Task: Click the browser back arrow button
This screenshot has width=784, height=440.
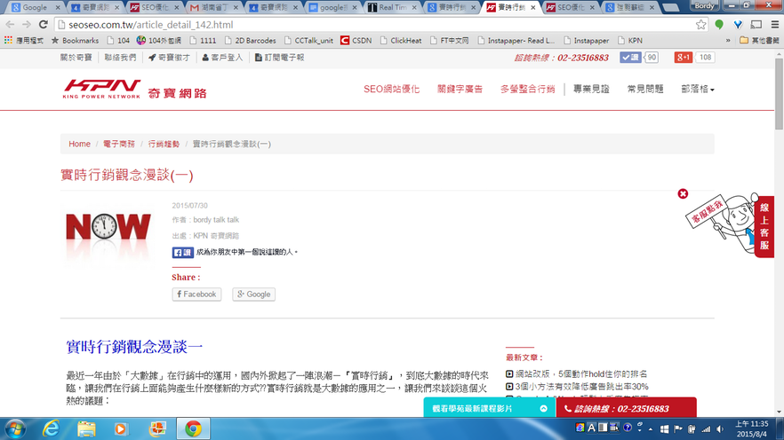Action: pos(11,25)
